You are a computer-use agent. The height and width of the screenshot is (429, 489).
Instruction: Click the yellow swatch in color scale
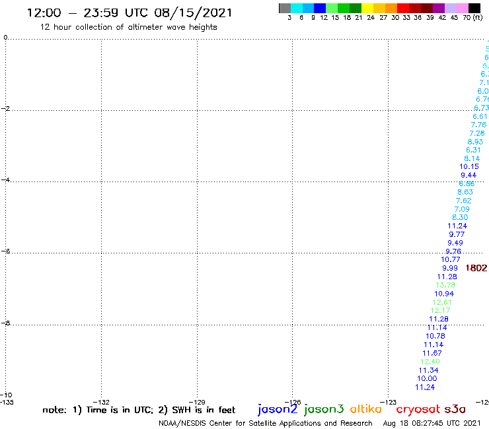[x=367, y=8]
